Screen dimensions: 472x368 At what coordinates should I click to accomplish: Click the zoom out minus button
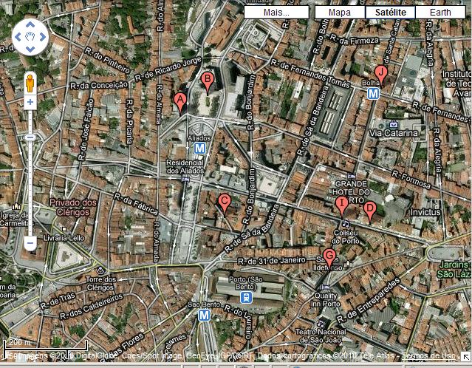coord(30,242)
